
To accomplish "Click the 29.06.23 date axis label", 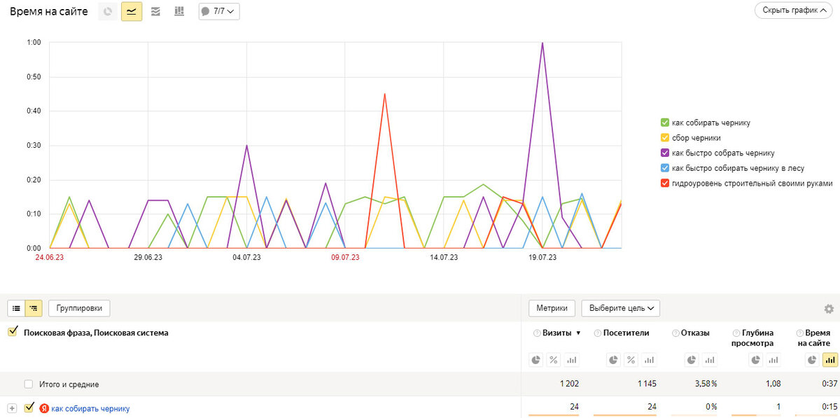I will point(148,258).
